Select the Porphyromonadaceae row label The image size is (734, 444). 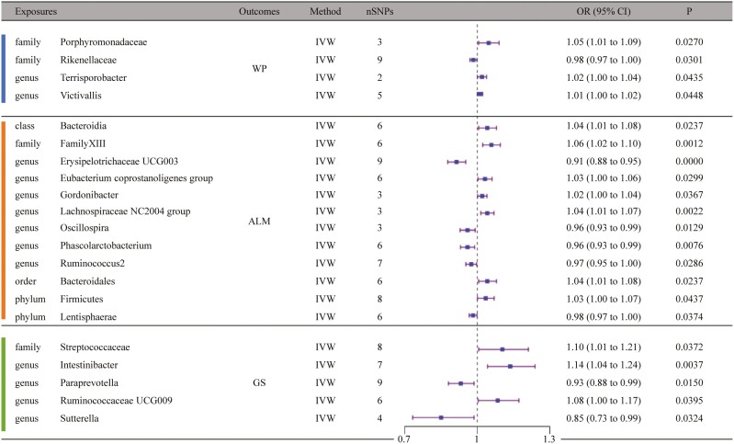point(104,42)
